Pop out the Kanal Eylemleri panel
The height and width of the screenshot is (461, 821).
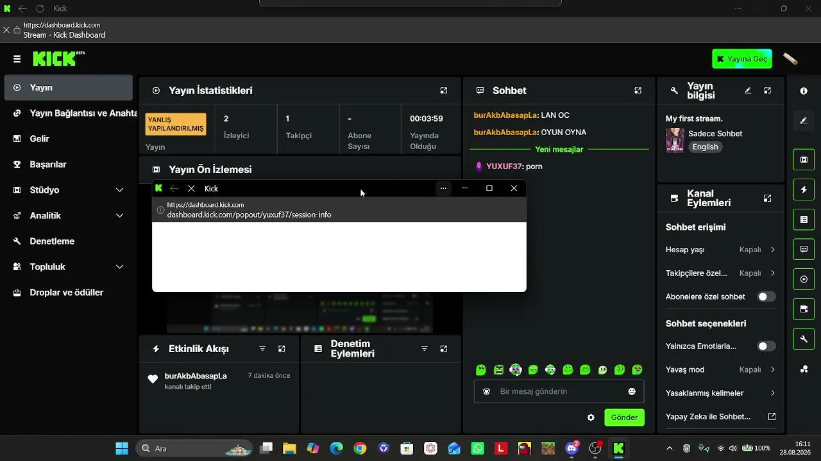tap(767, 198)
